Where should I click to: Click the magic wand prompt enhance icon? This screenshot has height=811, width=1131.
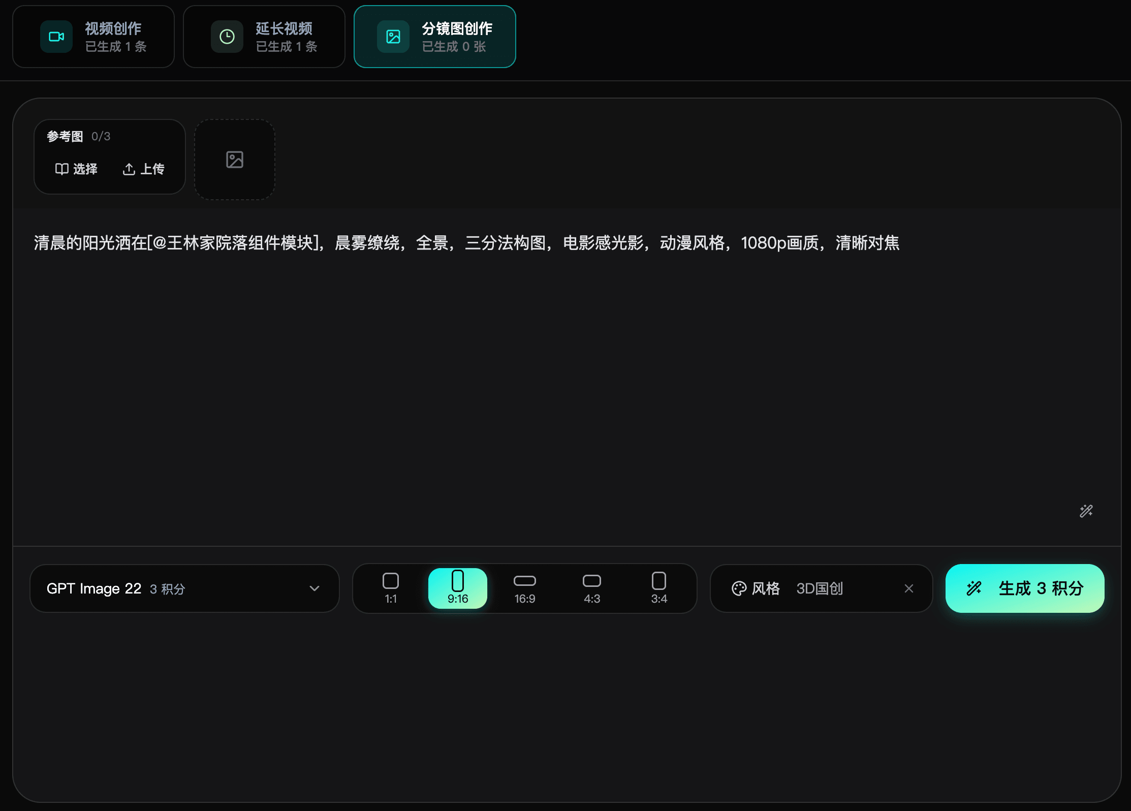pyautogui.click(x=1086, y=511)
